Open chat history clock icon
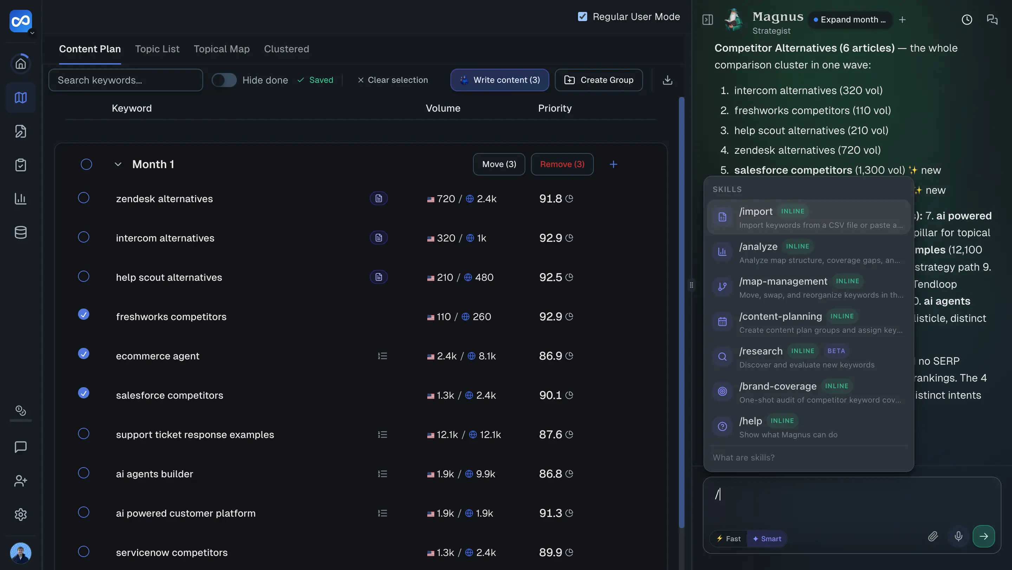The image size is (1012, 570). 967,20
